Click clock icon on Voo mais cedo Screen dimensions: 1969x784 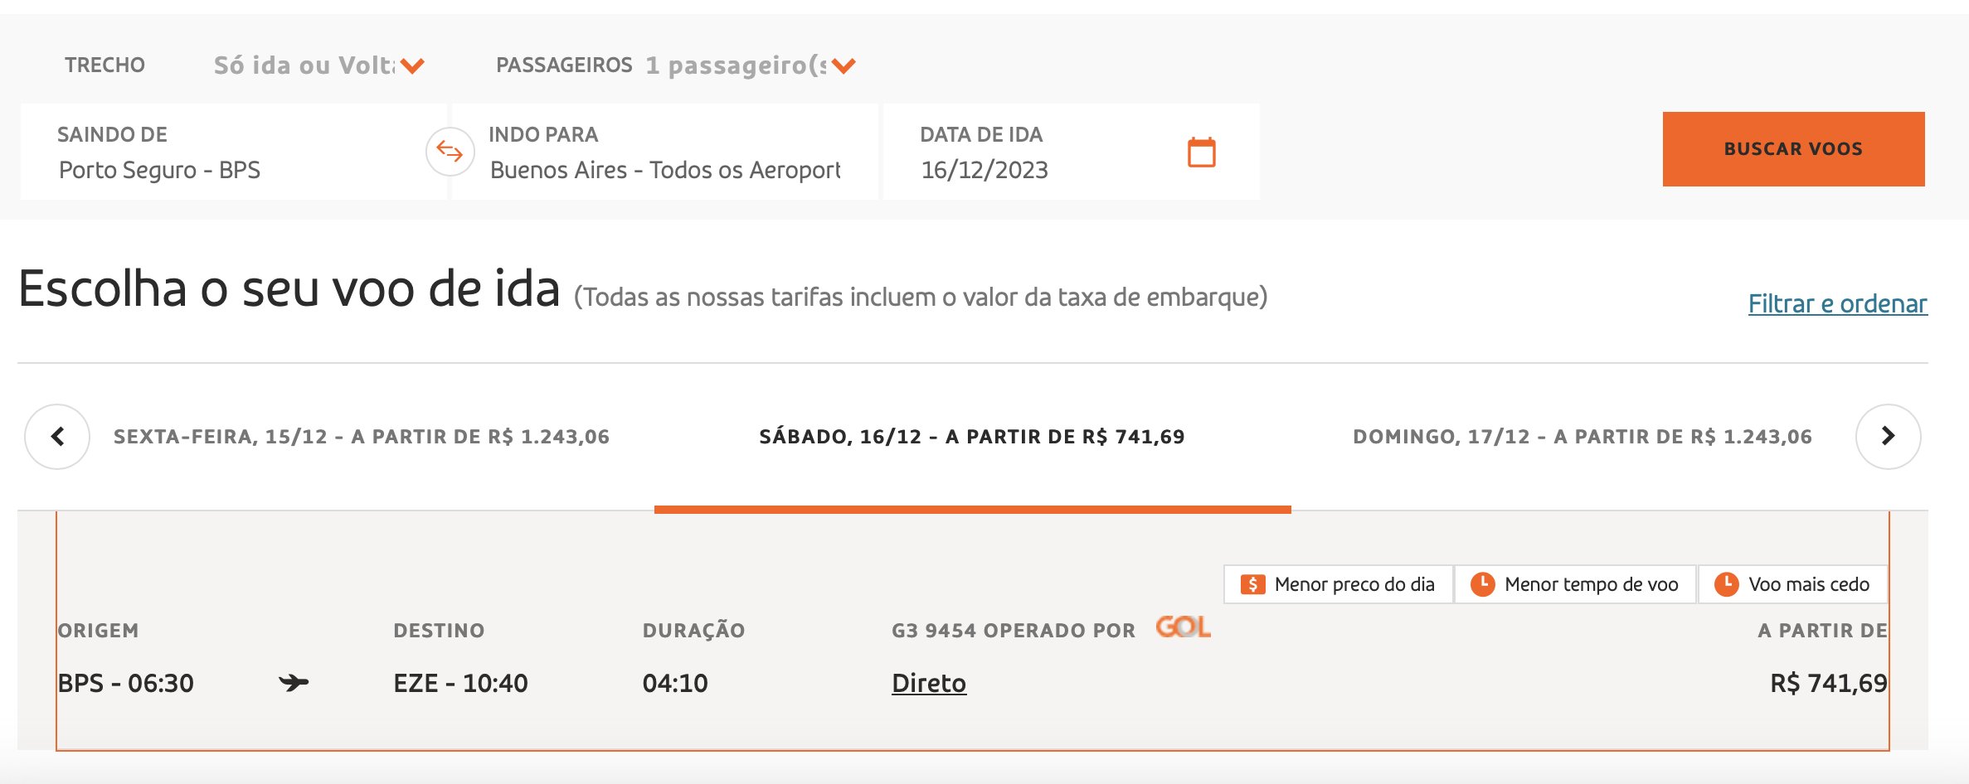tap(1726, 584)
